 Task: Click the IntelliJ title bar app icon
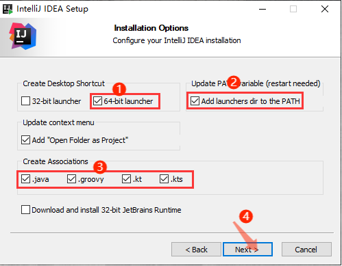click(x=8, y=9)
